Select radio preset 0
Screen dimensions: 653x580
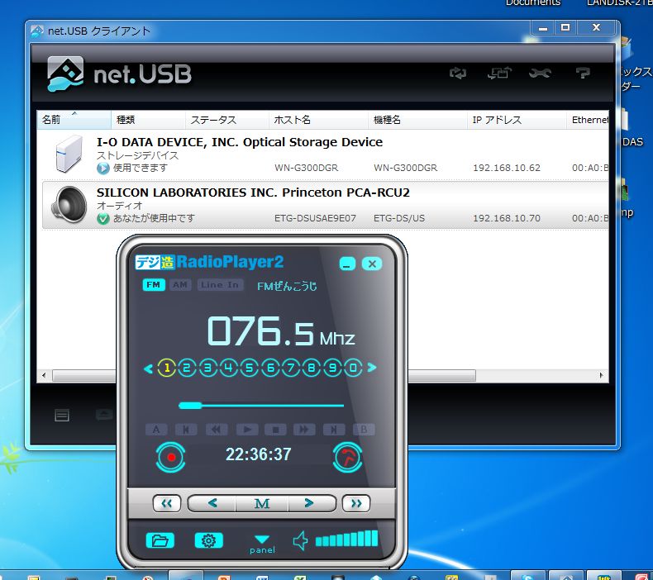tap(353, 368)
